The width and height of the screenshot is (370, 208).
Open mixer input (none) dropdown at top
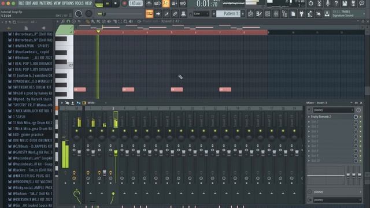(333, 110)
